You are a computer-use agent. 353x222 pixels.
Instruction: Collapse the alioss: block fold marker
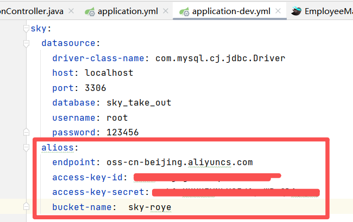pos(26,147)
